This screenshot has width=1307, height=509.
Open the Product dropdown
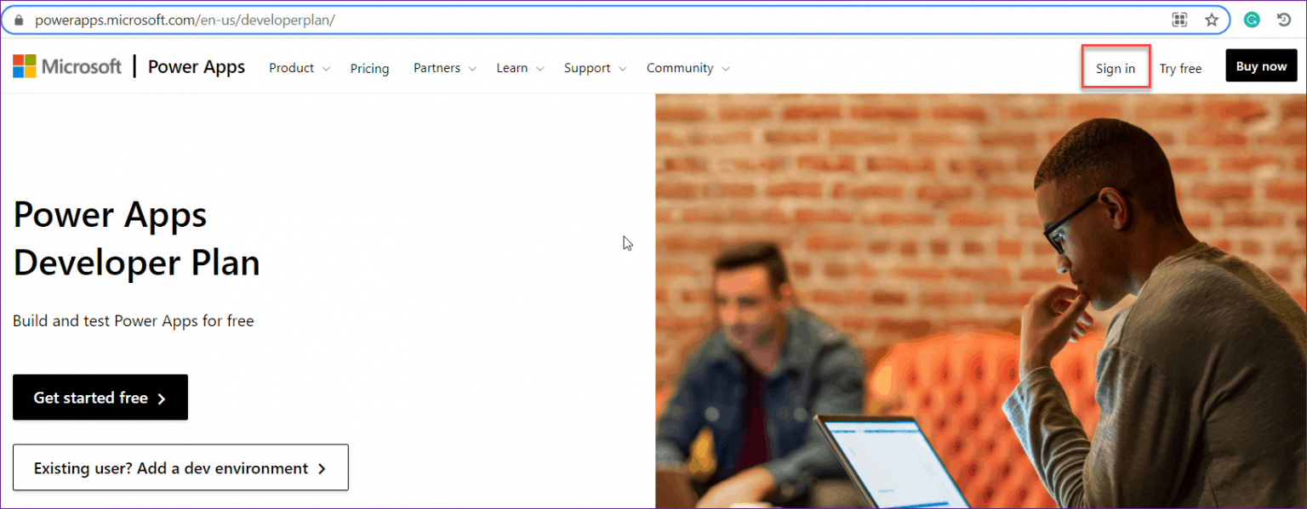tap(293, 67)
